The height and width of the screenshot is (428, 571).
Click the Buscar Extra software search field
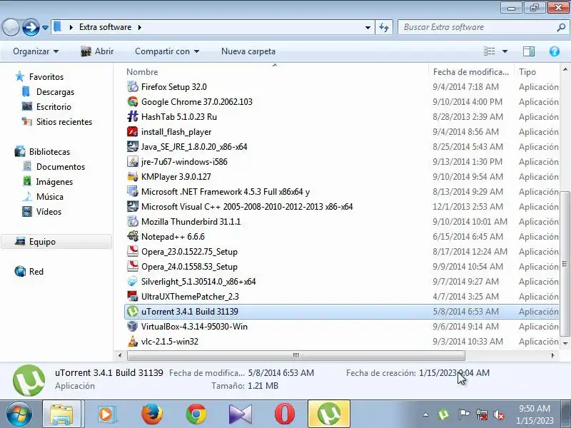482,27
